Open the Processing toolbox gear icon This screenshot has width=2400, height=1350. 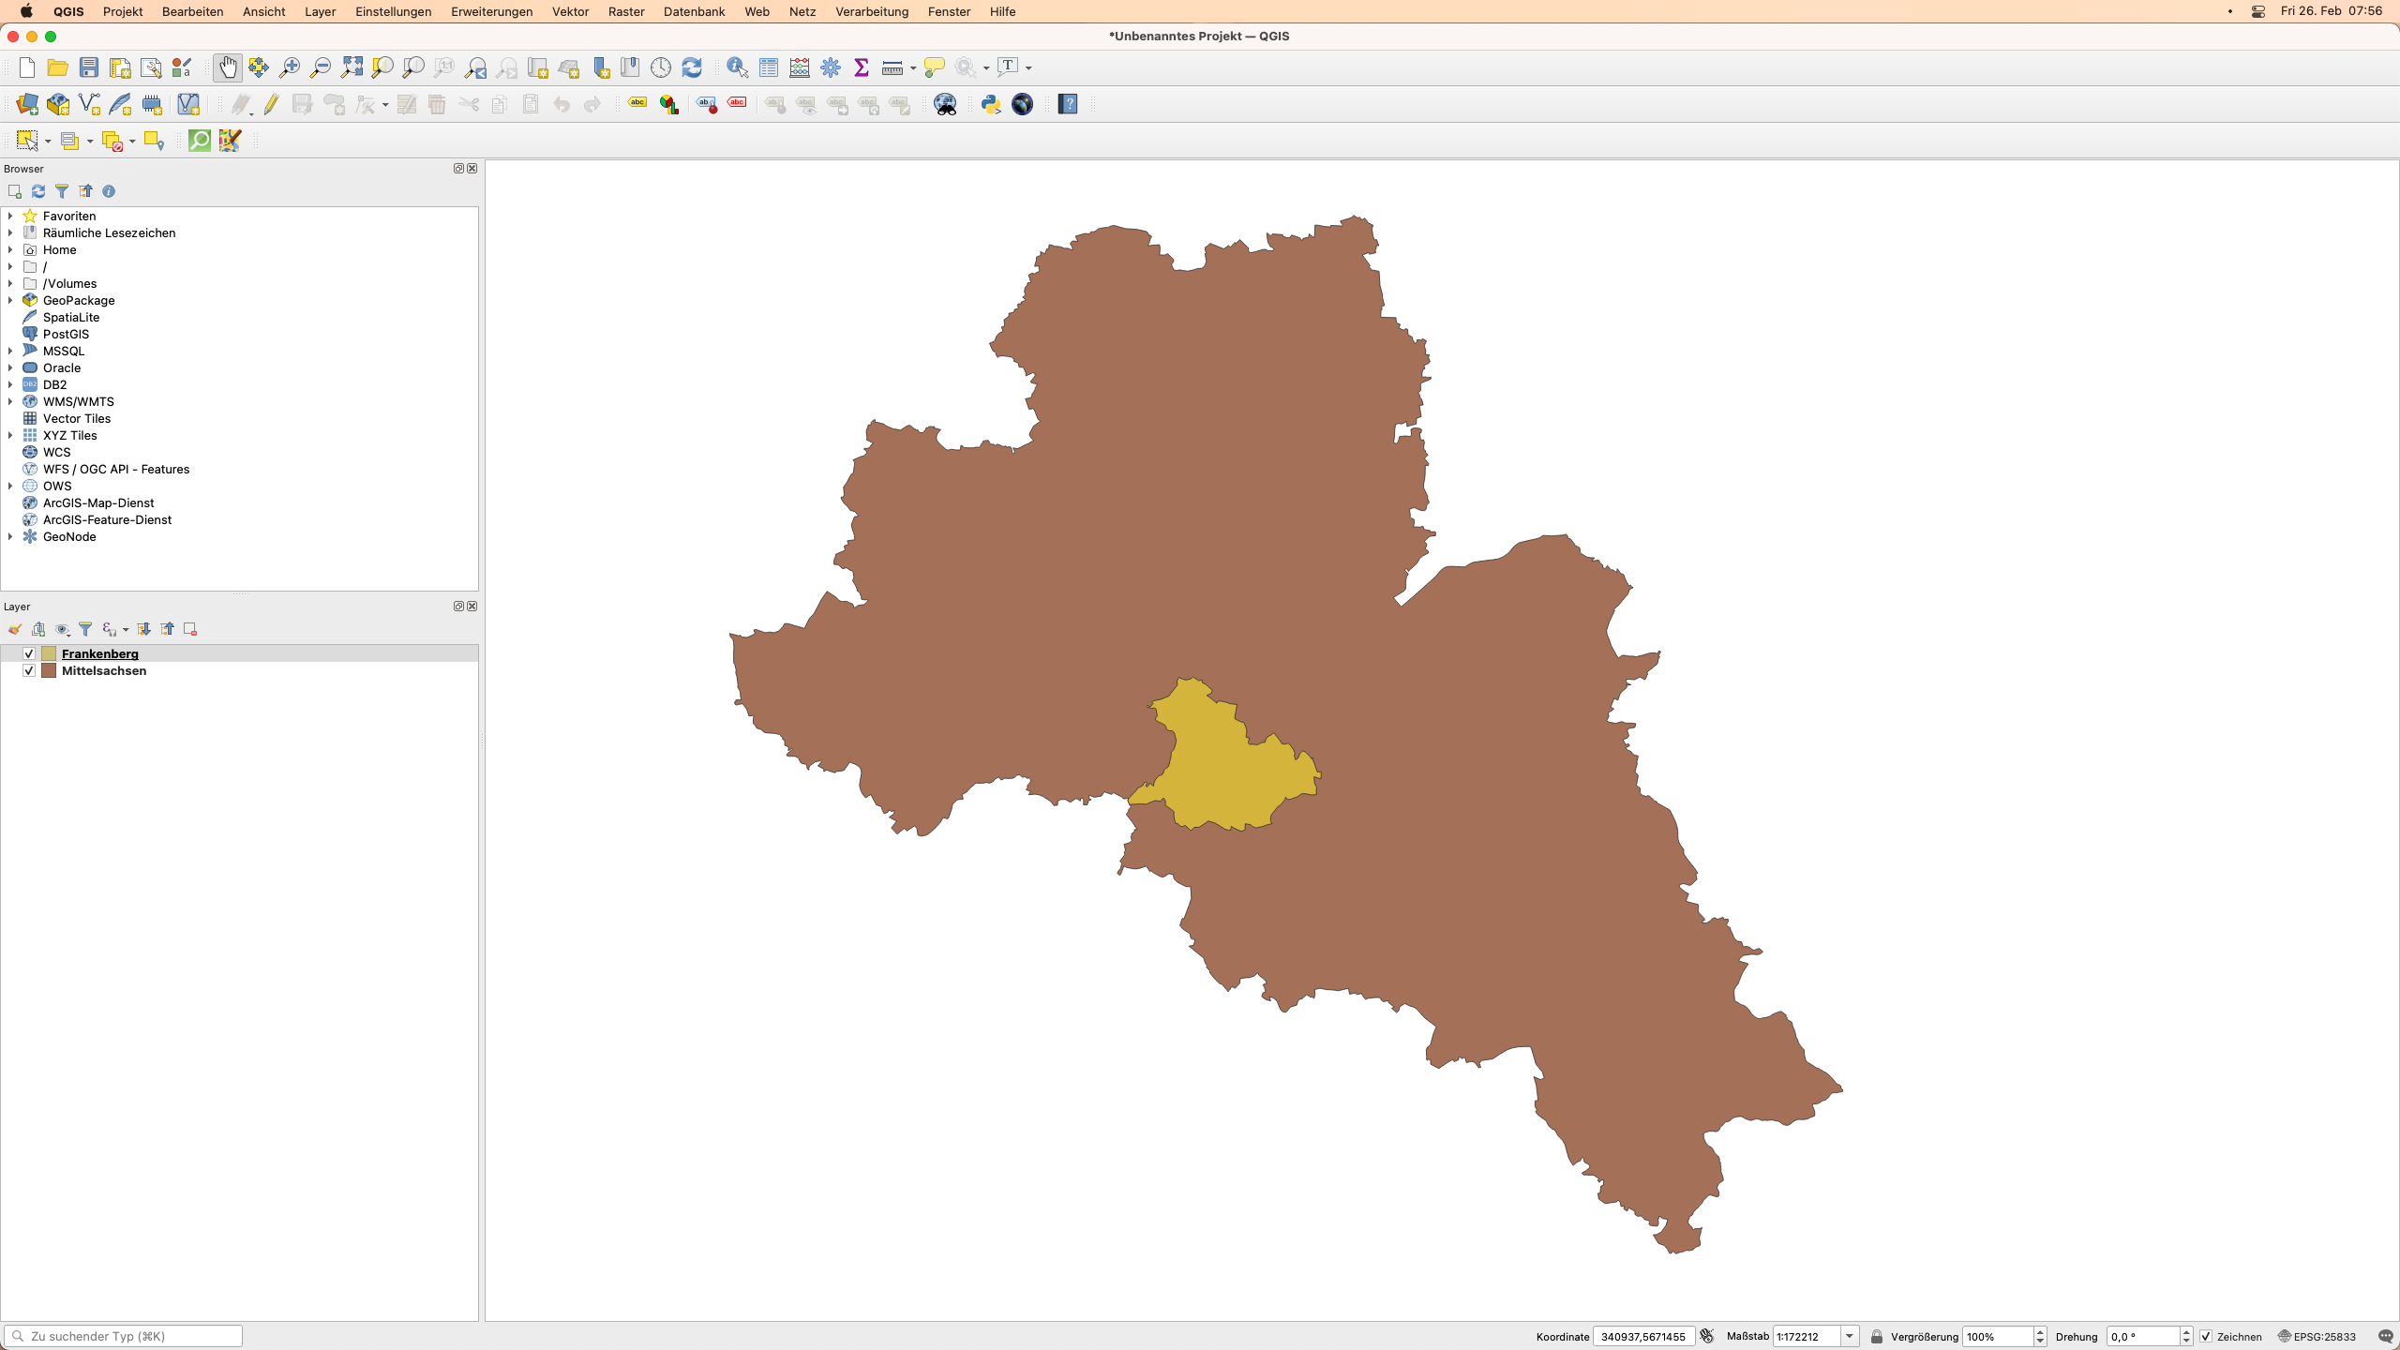[x=830, y=67]
